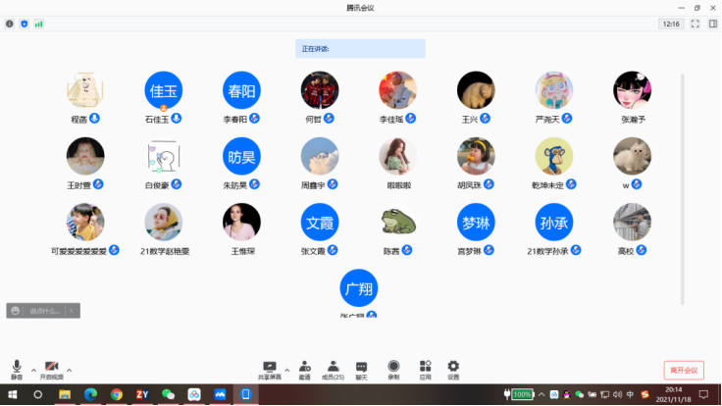Click the 静音 microphone mute button

pos(17,368)
